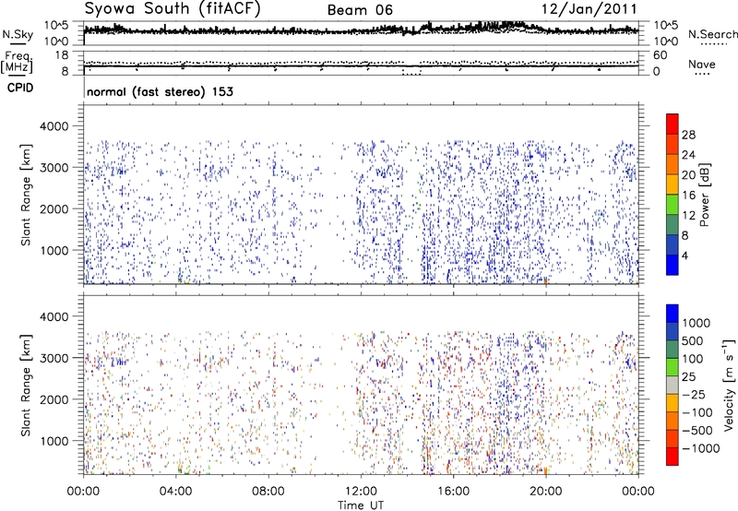Click the Velocity panel 'Slant Range [km]' label
The width and height of the screenshot is (738, 511).
(26, 385)
